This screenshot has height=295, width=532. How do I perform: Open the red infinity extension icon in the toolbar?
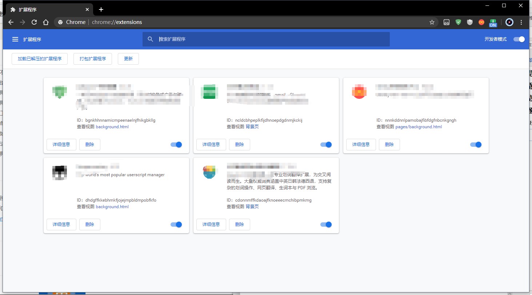click(481, 22)
